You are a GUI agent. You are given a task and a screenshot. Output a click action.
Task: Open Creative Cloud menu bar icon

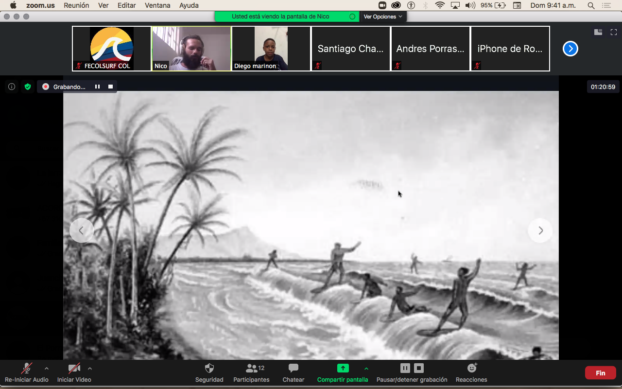coord(396,5)
